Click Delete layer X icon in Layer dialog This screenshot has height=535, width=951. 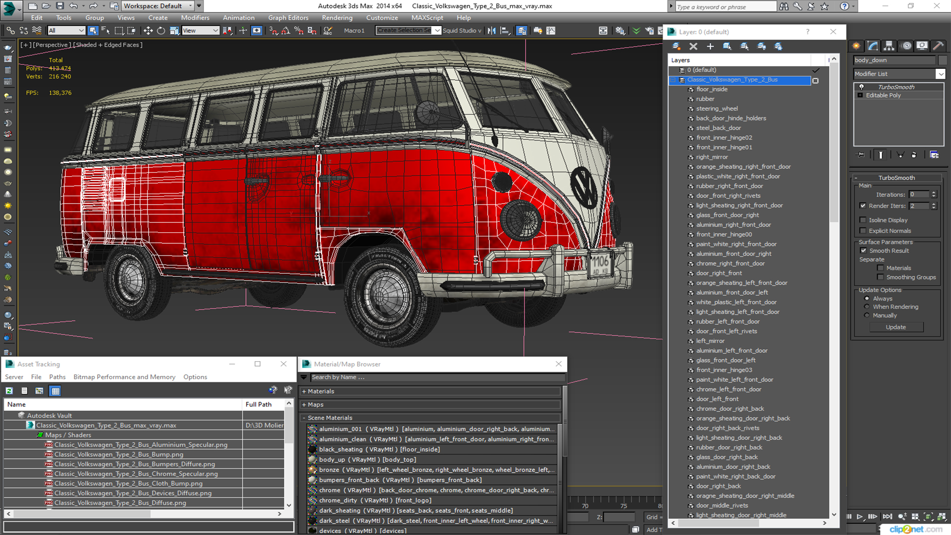[693, 46]
